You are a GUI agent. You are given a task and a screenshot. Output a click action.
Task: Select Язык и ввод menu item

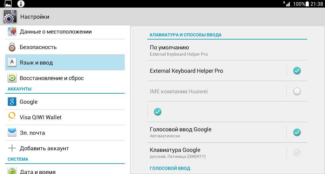click(65, 63)
